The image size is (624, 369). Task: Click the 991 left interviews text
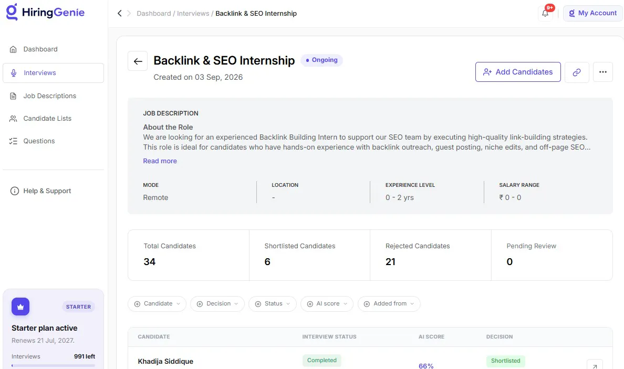pos(85,356)
